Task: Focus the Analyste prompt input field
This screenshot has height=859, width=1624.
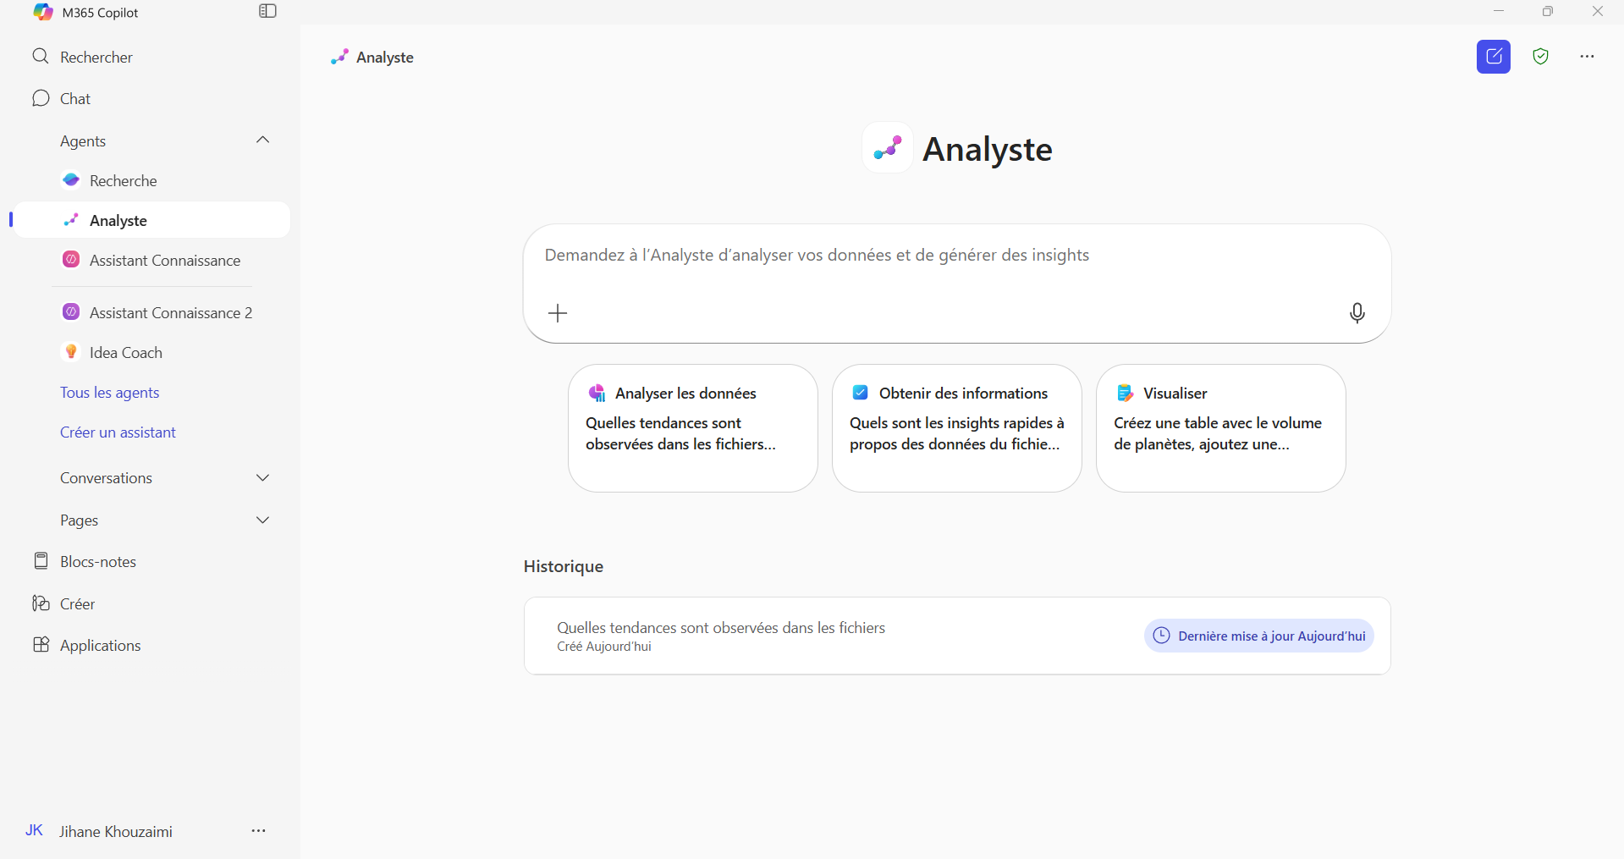Action: click(x=931, y=256)
